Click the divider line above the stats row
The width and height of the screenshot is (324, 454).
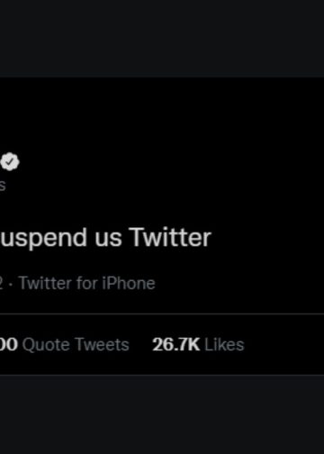(162, 314)
